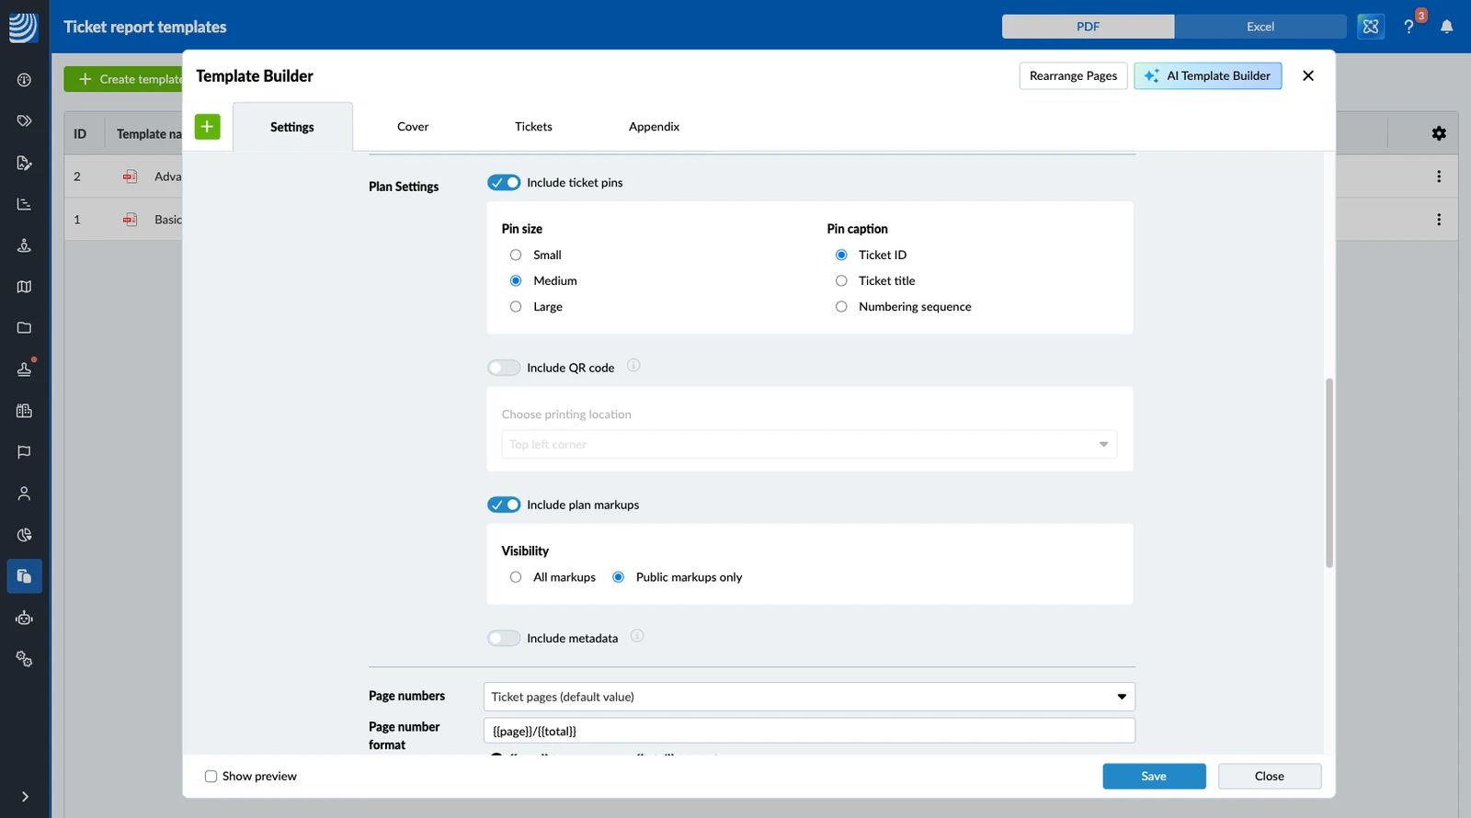Screen dimensions: 1471x818
Task: Check the Show preview checkbox
Action: (x=211, y=777)
